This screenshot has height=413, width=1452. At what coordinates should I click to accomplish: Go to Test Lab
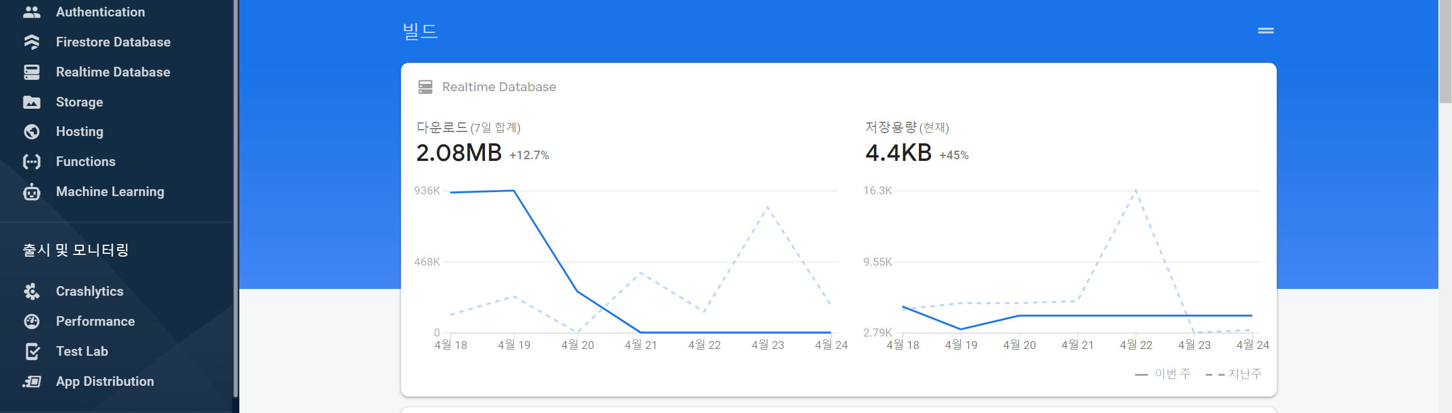pos(82,351)
